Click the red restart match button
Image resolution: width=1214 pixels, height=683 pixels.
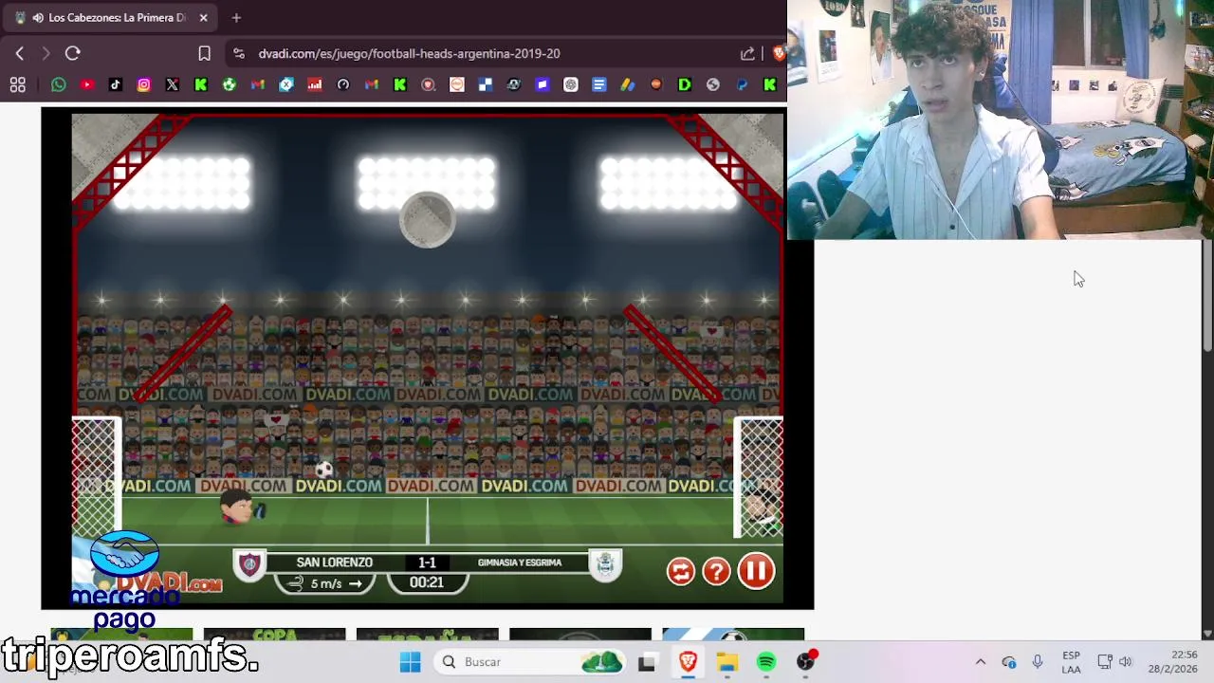click(680, 571)
